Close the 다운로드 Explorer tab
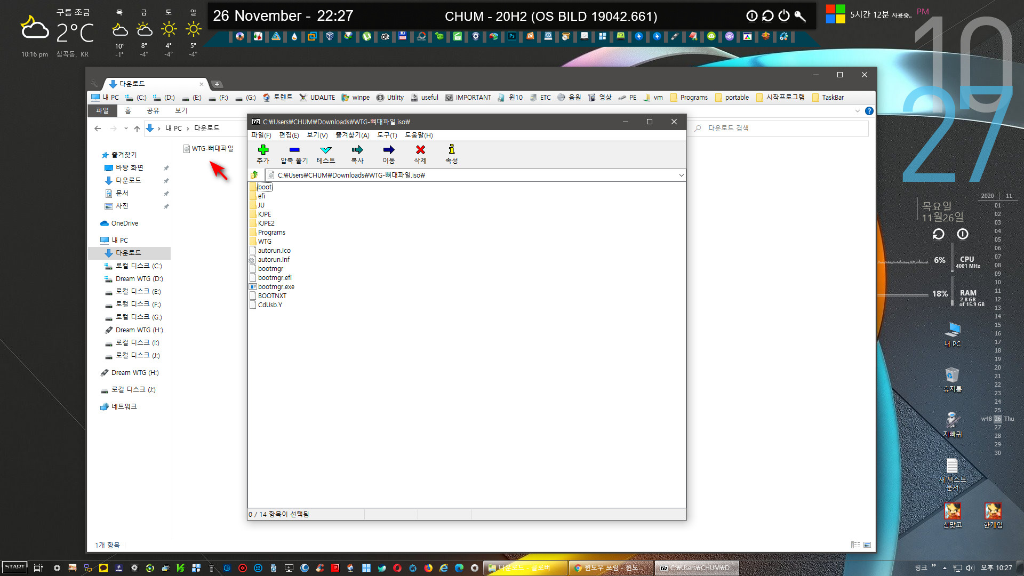Viewport: 1024px width, 576px height. click(202, 84)
